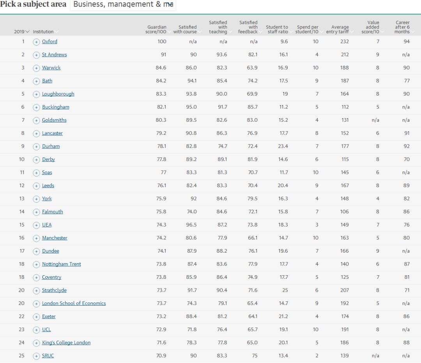Expand the Falmouth row plus icon

36,212
